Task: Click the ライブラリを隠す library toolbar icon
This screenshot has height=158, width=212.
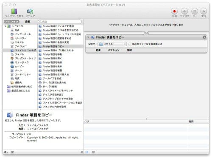Action: point(14,11)
